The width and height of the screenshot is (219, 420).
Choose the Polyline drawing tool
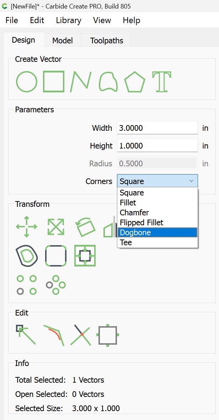(80, 82)
